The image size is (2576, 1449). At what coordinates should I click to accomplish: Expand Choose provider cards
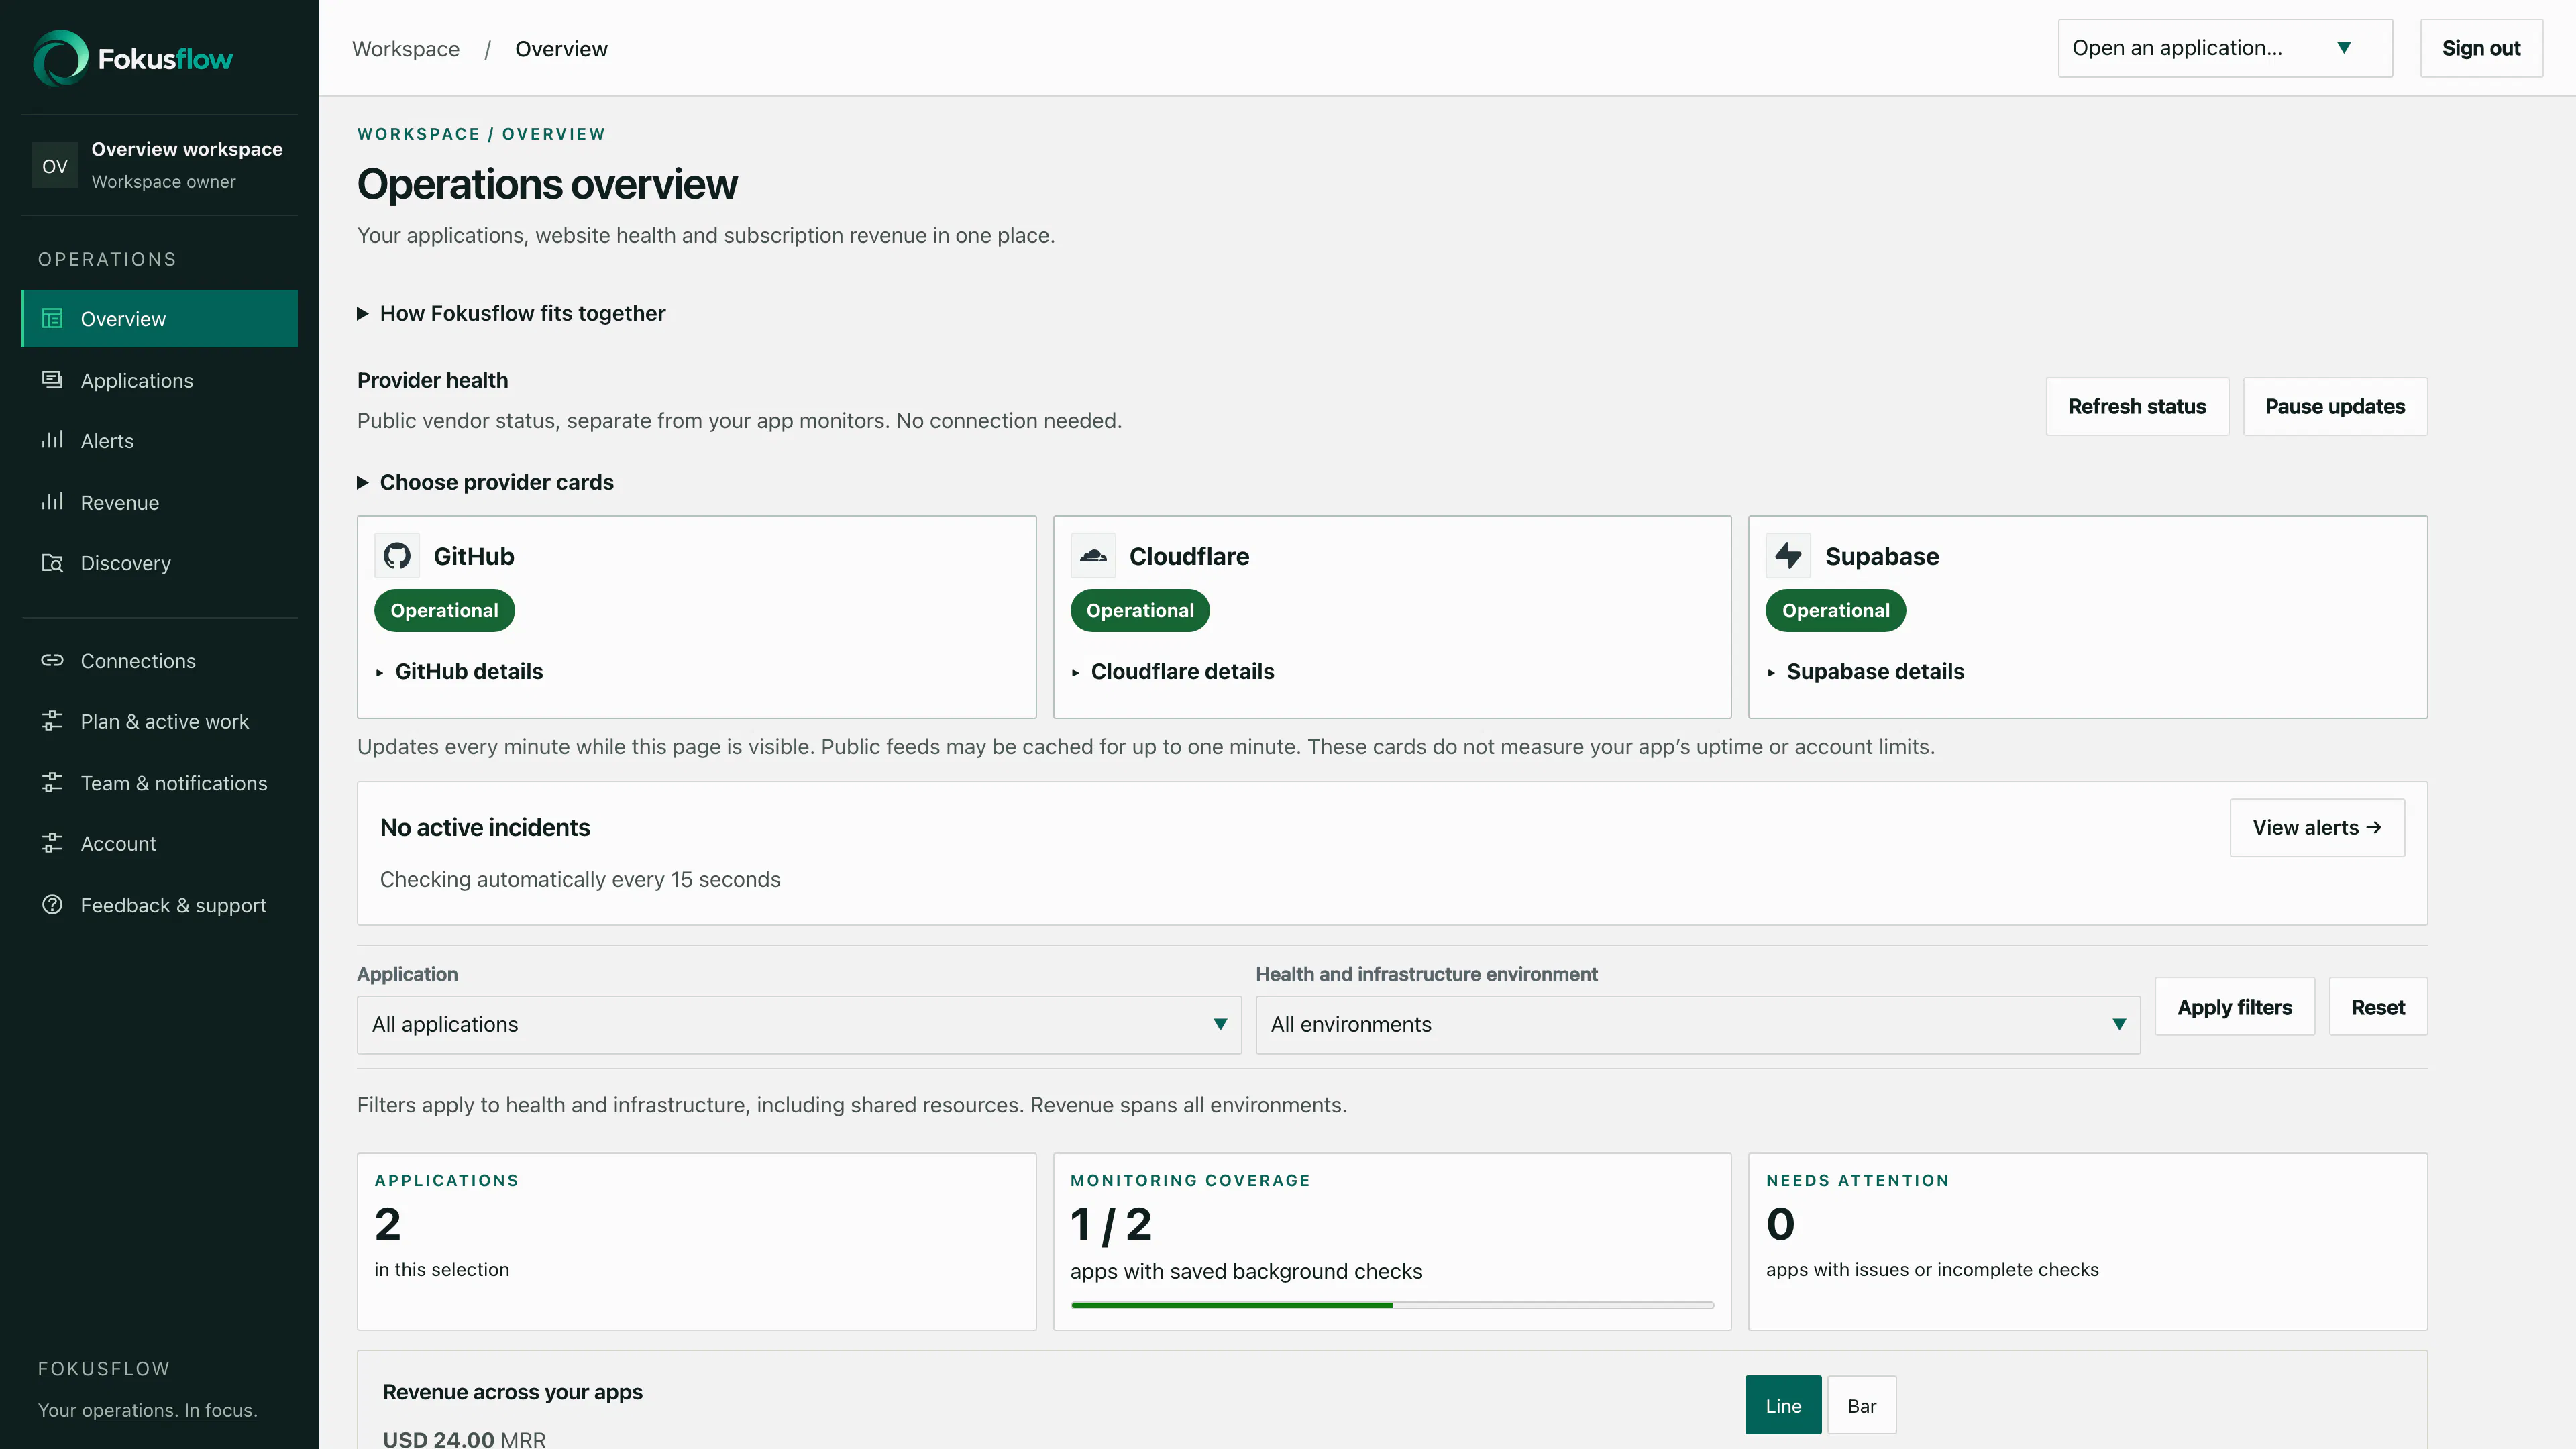click(485, 482)
